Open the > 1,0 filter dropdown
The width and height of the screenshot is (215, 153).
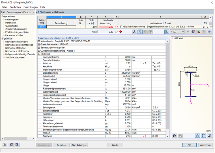[x=177, y=32]
